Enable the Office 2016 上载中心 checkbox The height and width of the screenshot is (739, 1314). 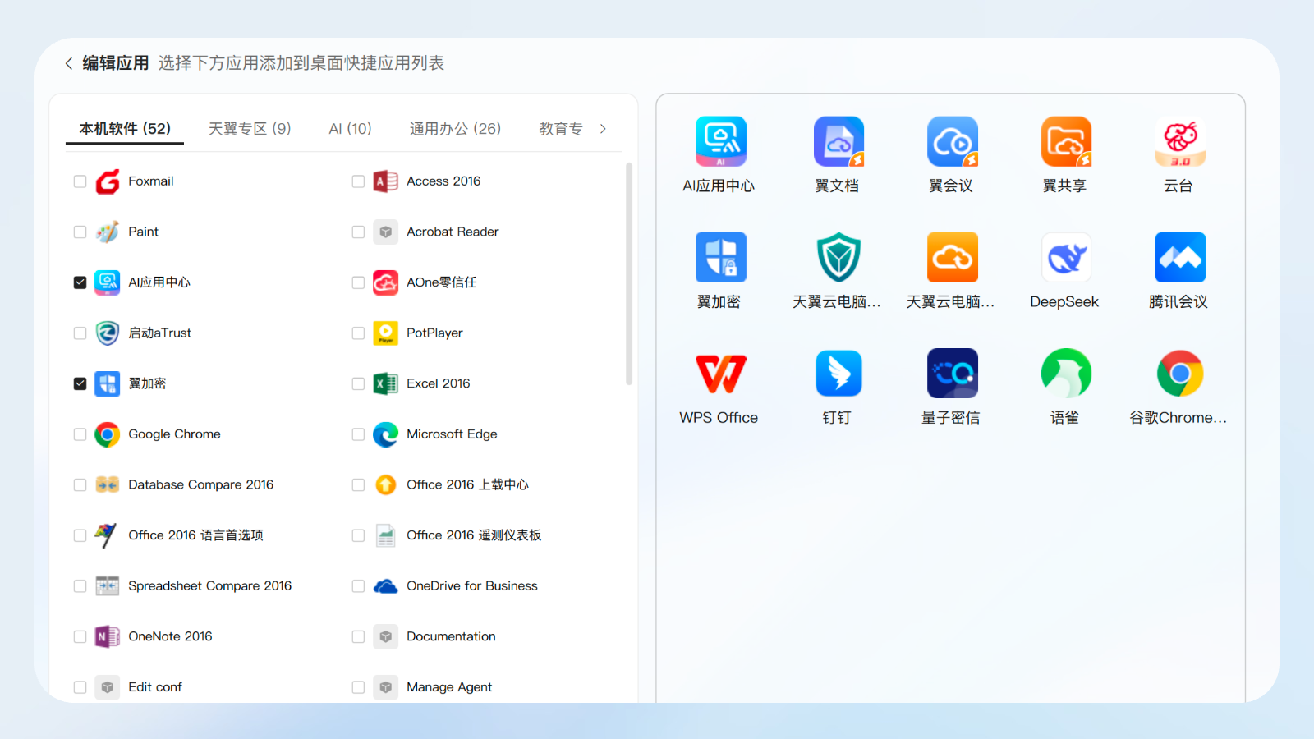click(358, 485)
